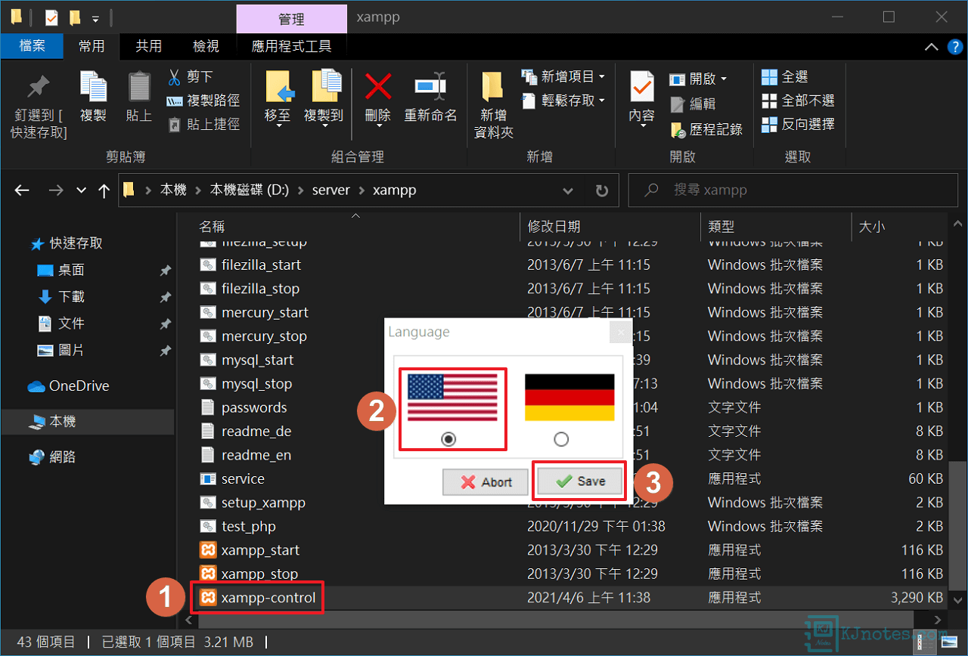Select the xampp_start file
The width and height of the screenshot is (968, 656).
[249, 550]
